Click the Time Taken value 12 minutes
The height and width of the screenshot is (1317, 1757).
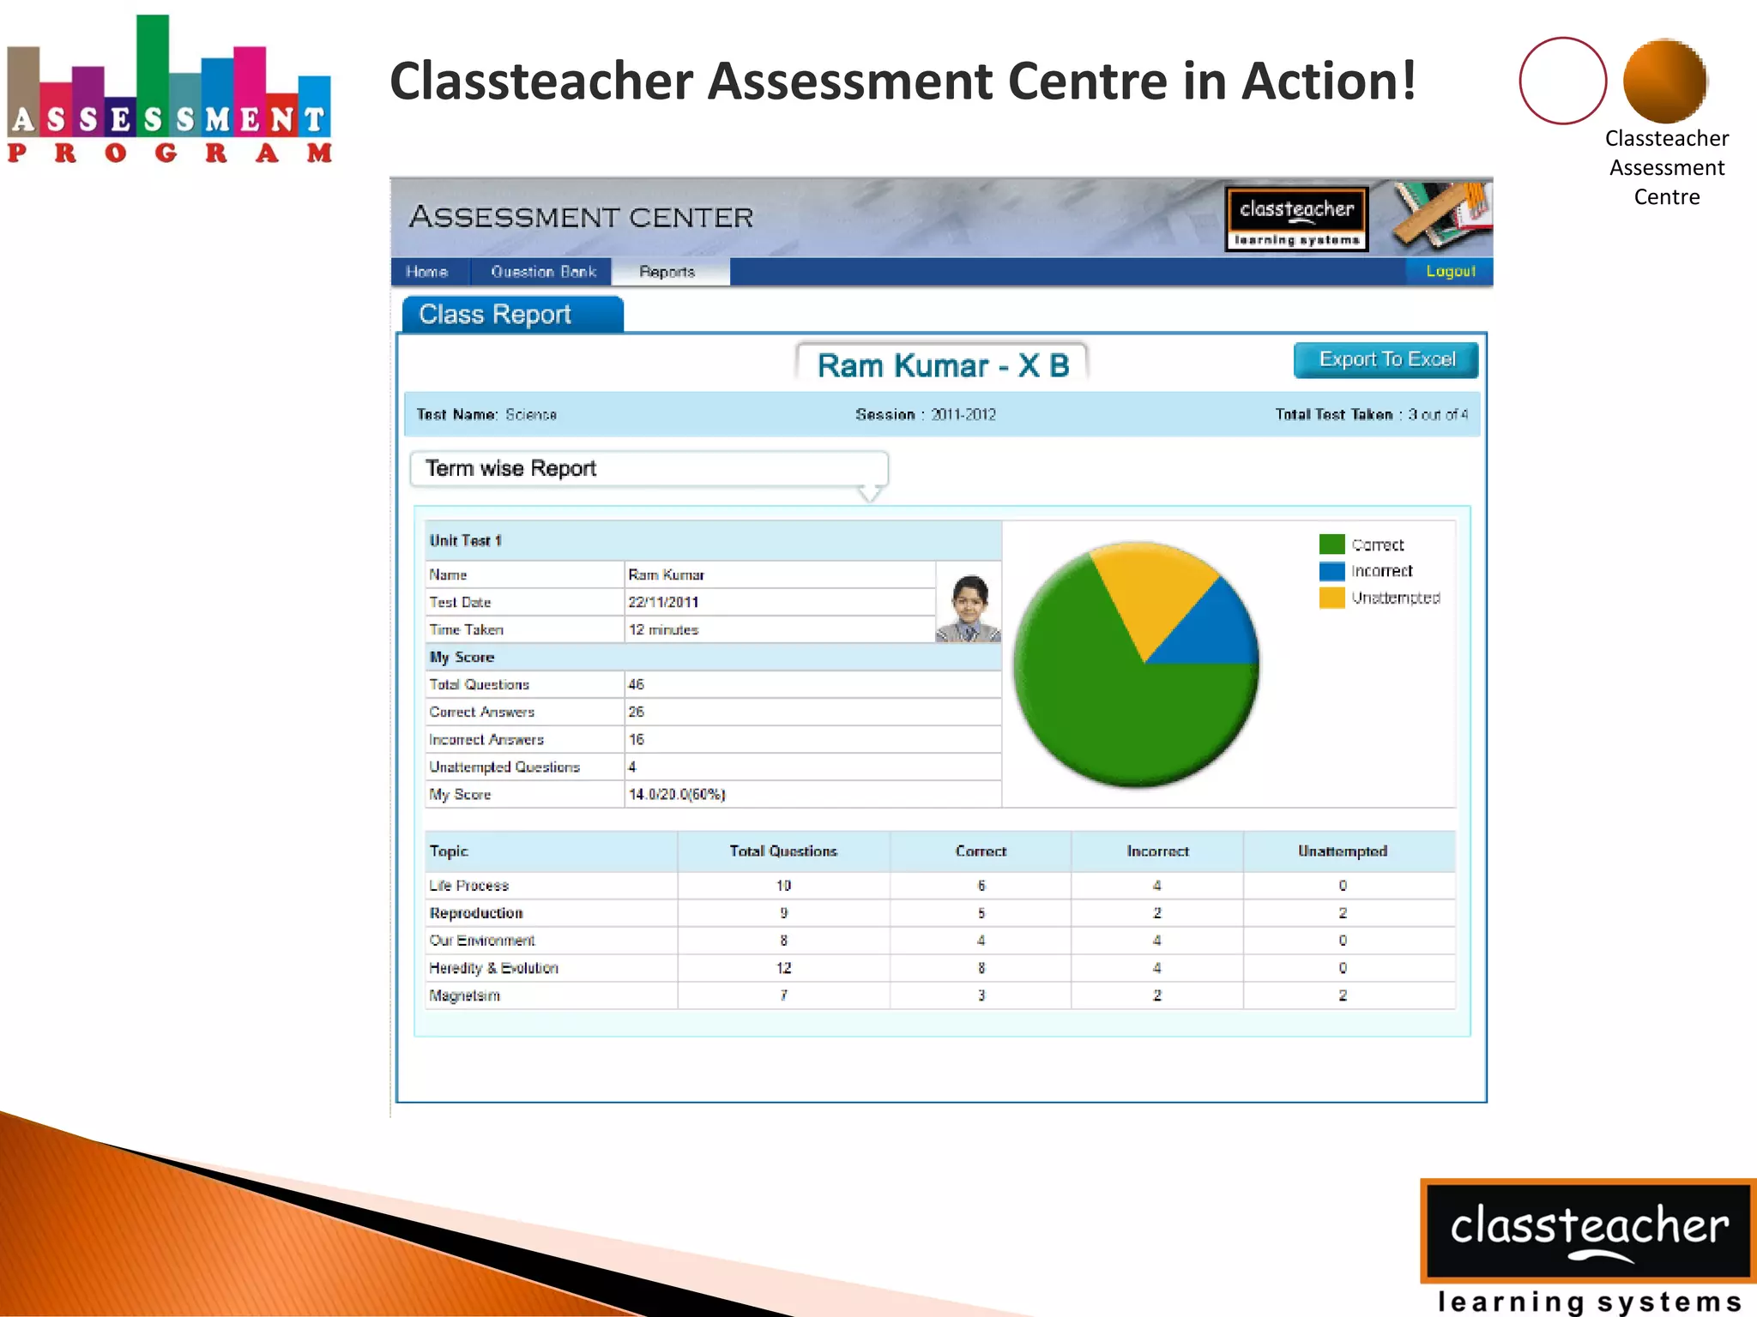[663, 629]
